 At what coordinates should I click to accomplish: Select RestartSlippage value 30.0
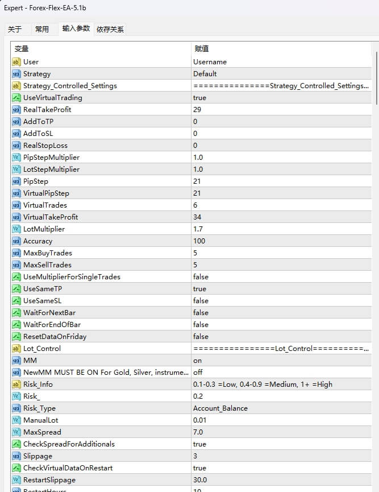coord(281,479)
